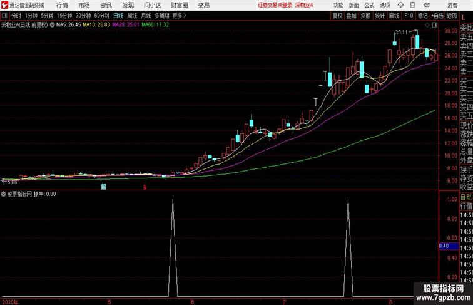Open the 交易 menu
Viewport: 473px width, 305px height.
[203, 5]
